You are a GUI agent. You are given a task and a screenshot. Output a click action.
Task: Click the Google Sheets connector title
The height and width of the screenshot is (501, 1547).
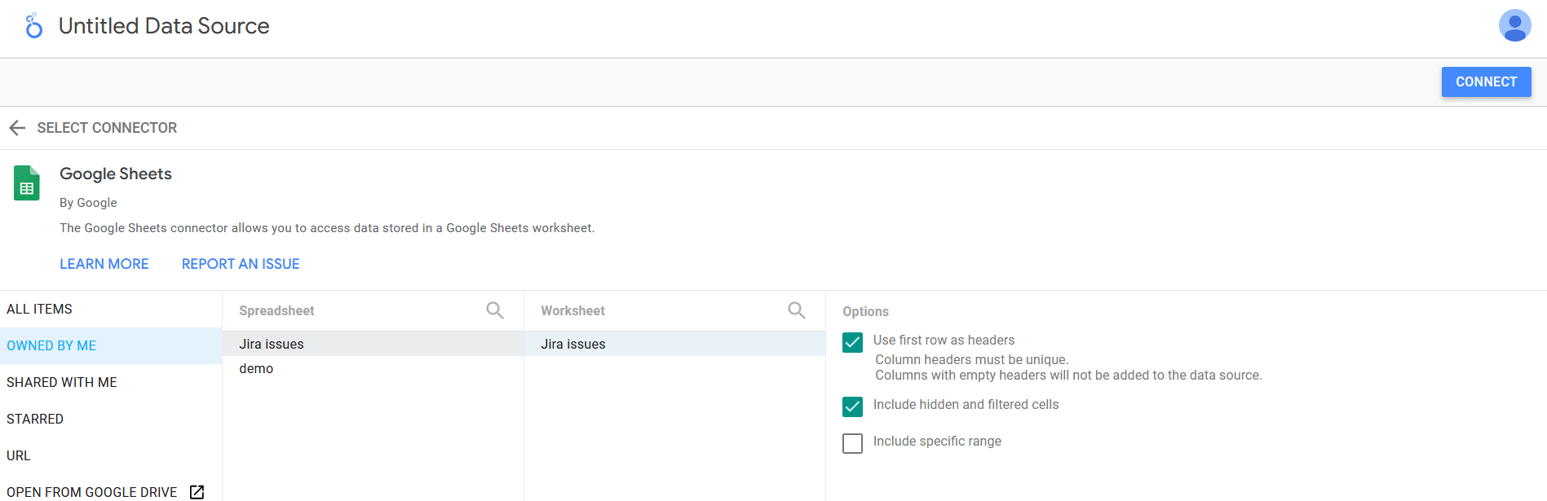(116, 174)
